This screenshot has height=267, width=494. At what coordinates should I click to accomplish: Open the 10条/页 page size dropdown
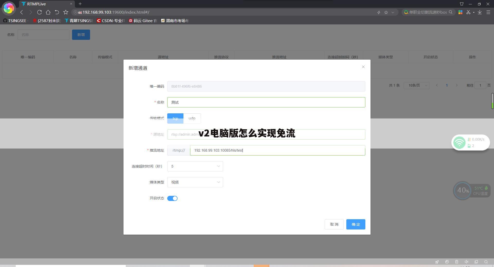click(x=416, y=85)
